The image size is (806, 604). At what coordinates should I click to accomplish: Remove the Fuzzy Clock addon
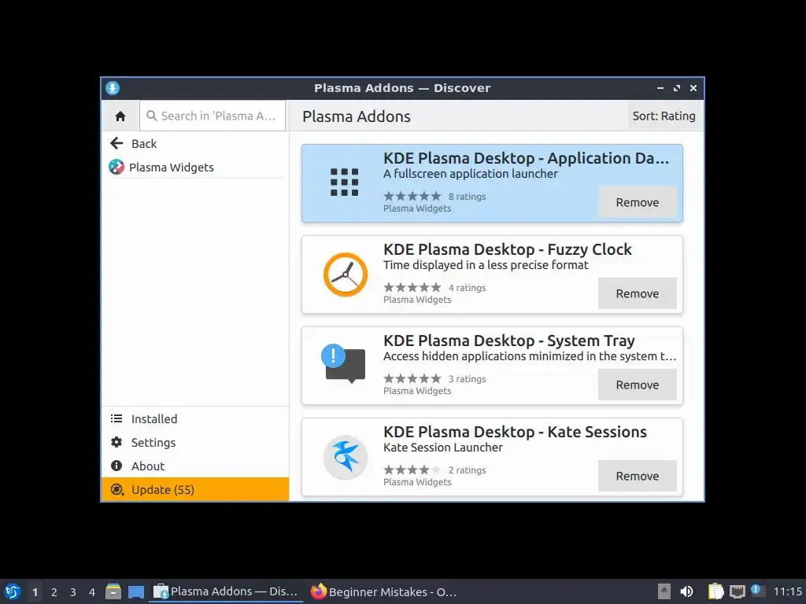tap(637, 294)
